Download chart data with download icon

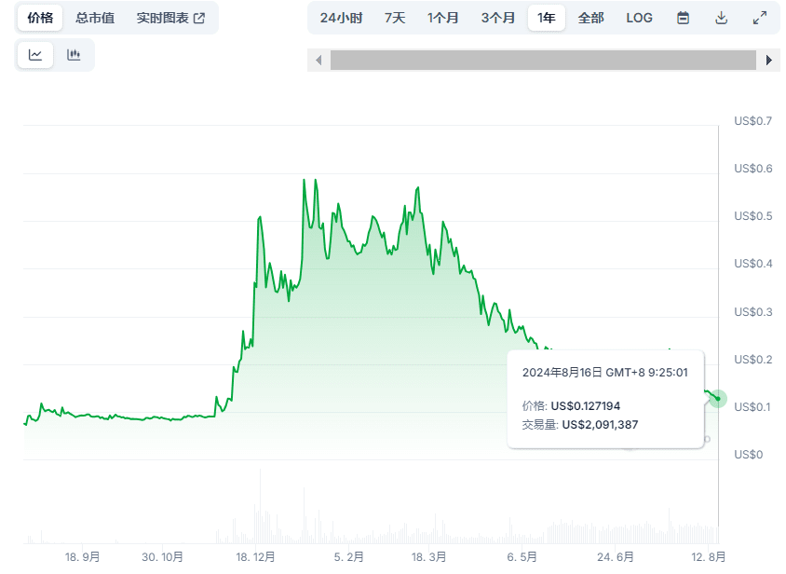pyautogui.click(x=722, y=18)
